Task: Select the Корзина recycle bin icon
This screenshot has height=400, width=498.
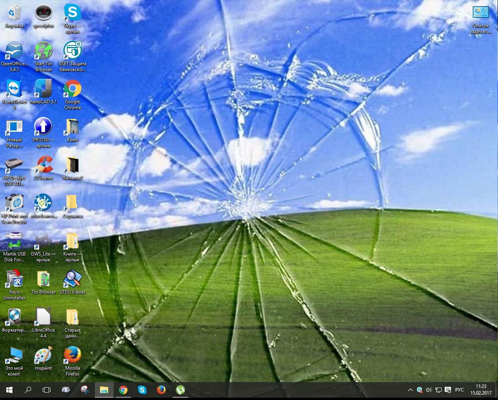Action: (14, 16)
